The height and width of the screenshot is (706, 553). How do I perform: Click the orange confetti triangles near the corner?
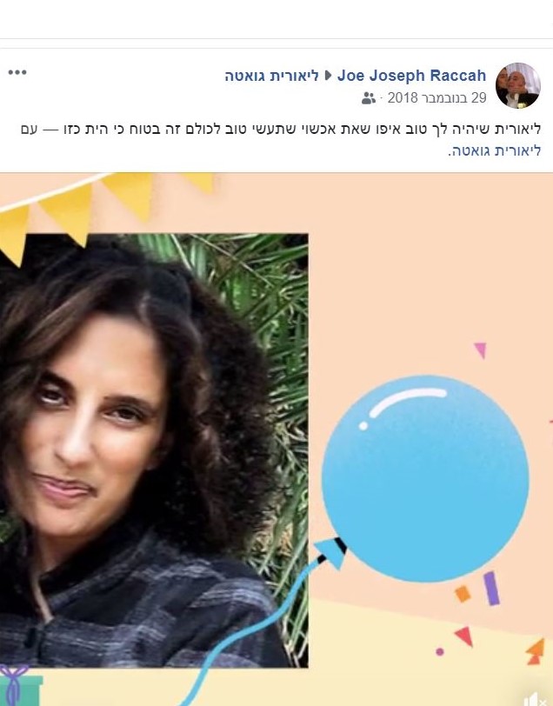[535, 651]
